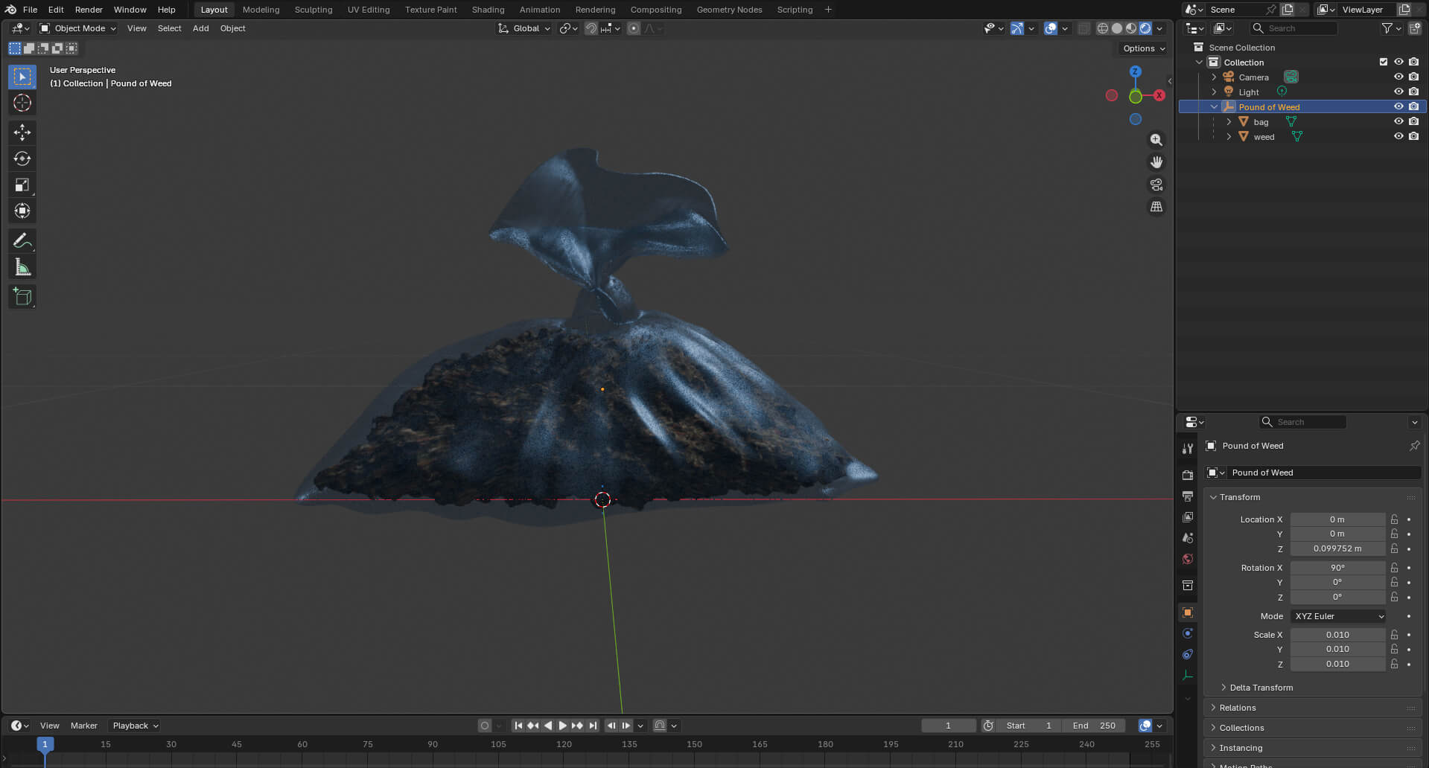Switch to the Geometry Nodes workspace tab
The image size is (1429, 768).
tap(729, 10)
